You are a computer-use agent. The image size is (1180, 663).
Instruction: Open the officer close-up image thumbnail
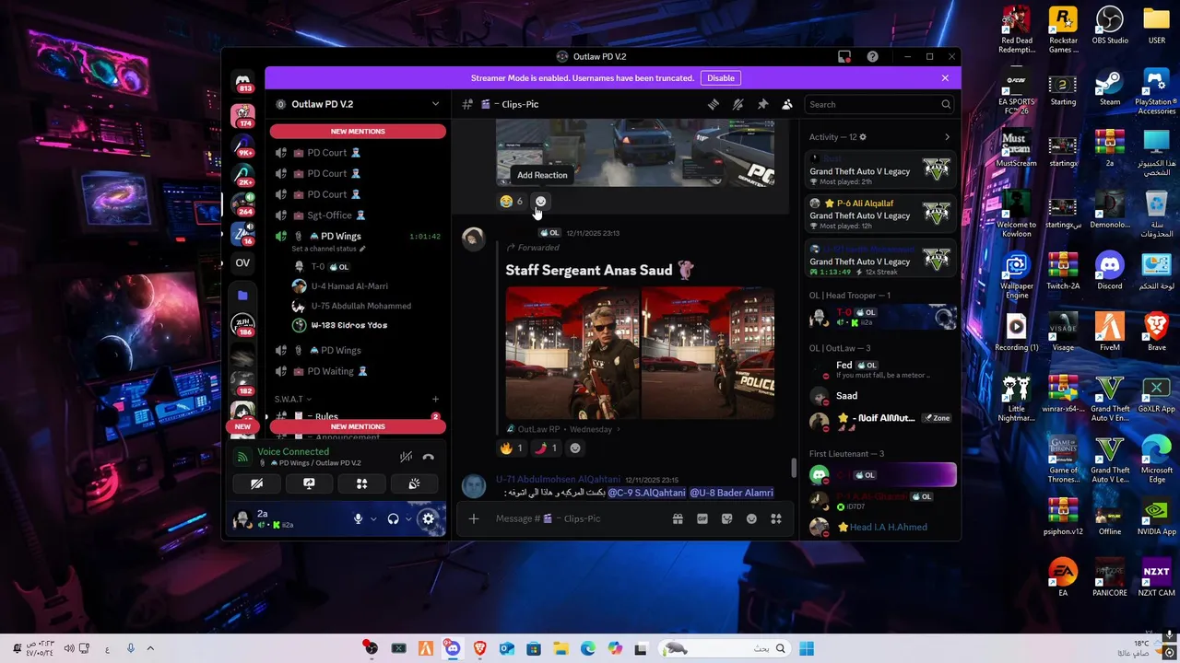pyautogui.click(x=572, y=353)
